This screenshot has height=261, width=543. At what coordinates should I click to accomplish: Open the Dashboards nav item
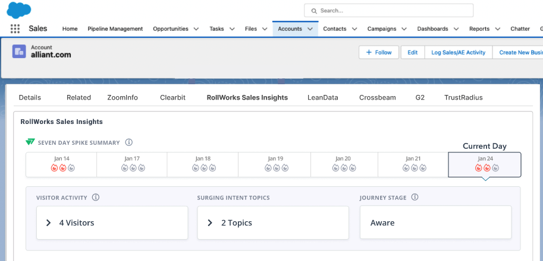[432, 29]
